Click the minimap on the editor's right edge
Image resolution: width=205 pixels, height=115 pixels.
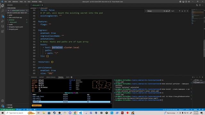point(197,17)
